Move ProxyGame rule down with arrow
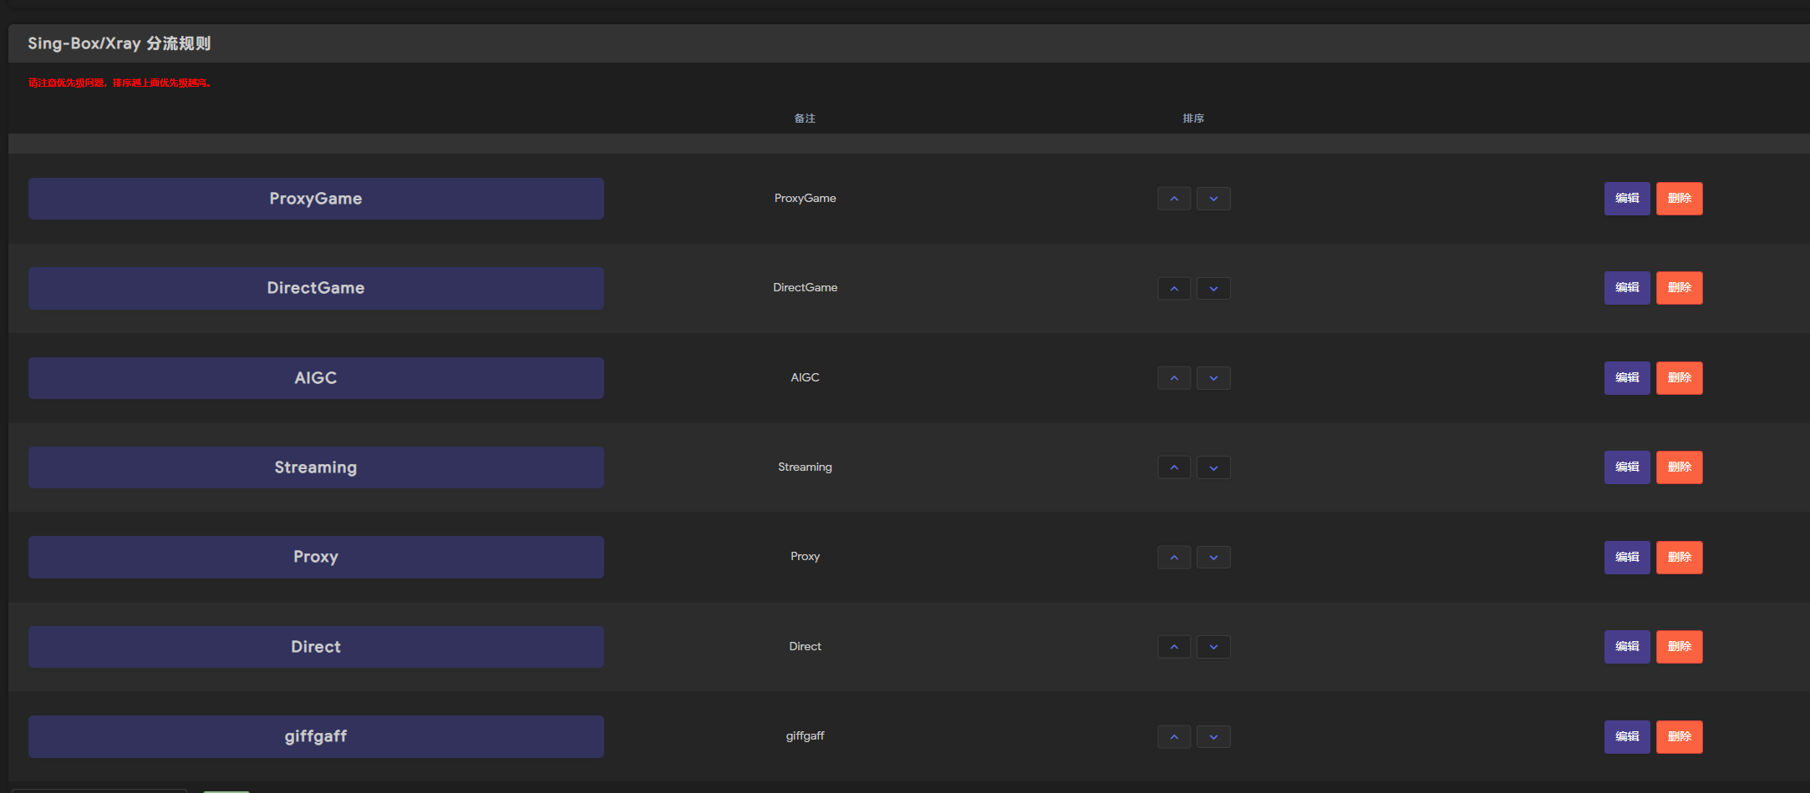This screenshot has height=793, width=1810. pyautogui.click(x=1213, y=199)
